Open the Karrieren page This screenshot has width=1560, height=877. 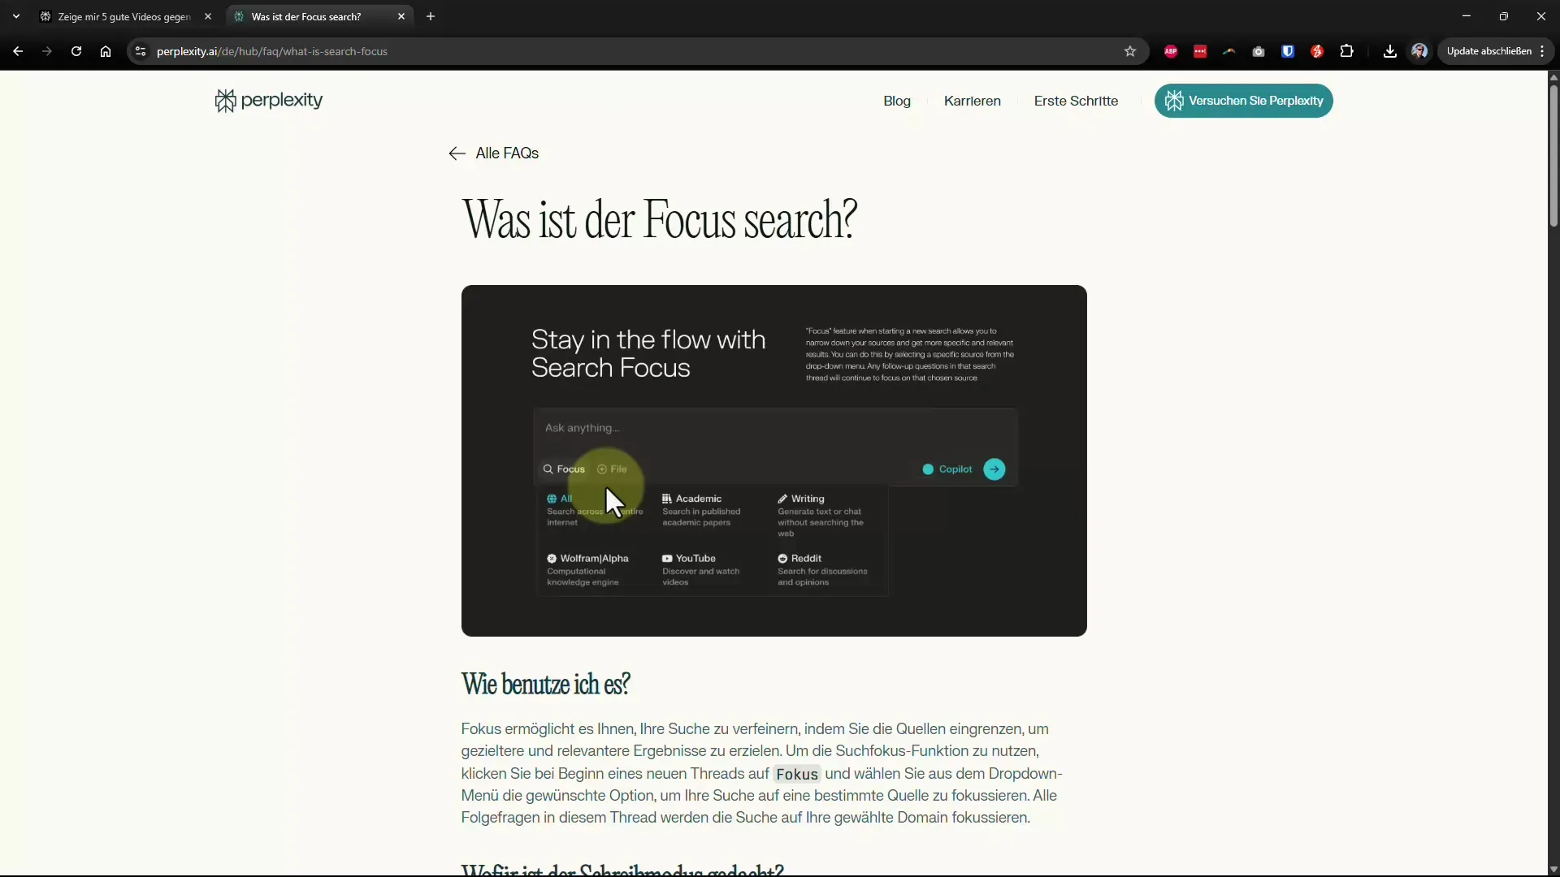point(973,101)
